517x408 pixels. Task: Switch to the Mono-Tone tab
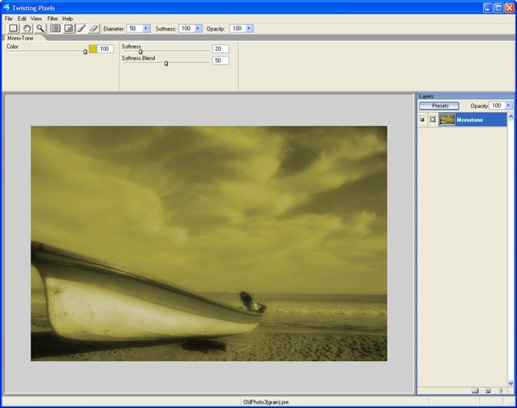pos(20,38)
